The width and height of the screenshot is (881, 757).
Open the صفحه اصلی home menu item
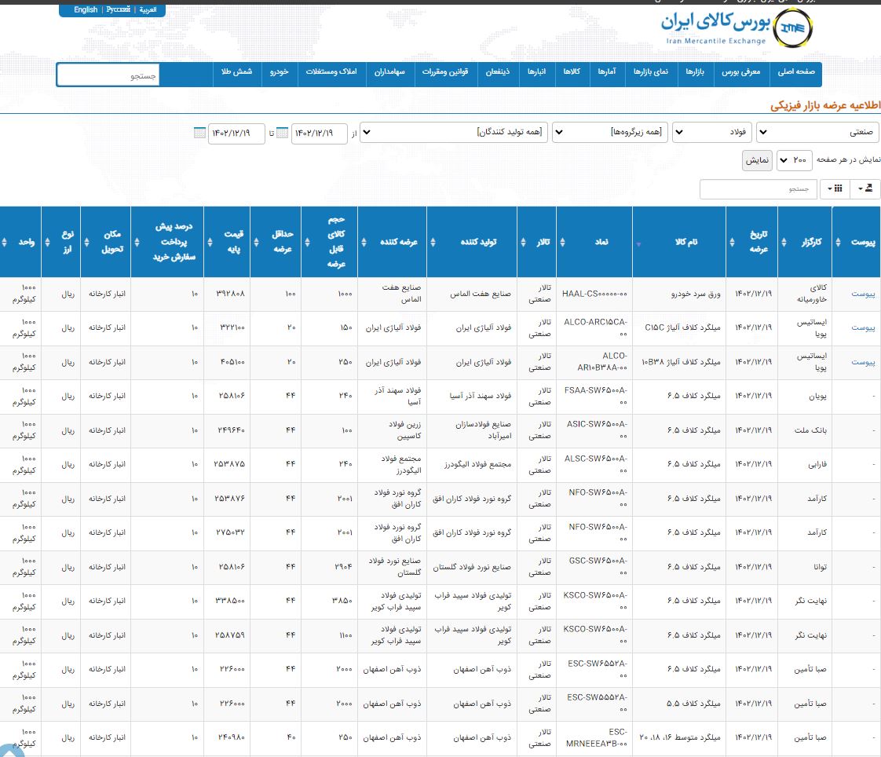point(795,72)
